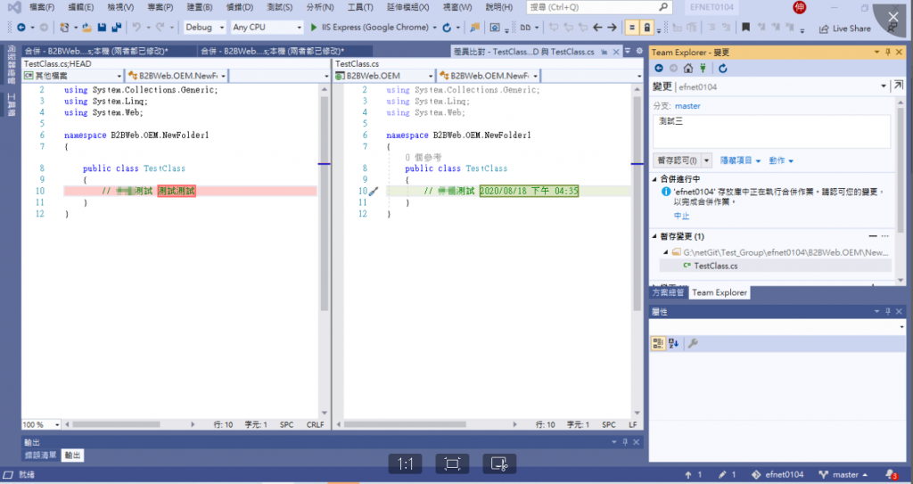Screen dimensions: 913x484
Task: Open the 工具(T) menu
Action: coord(360,7)
